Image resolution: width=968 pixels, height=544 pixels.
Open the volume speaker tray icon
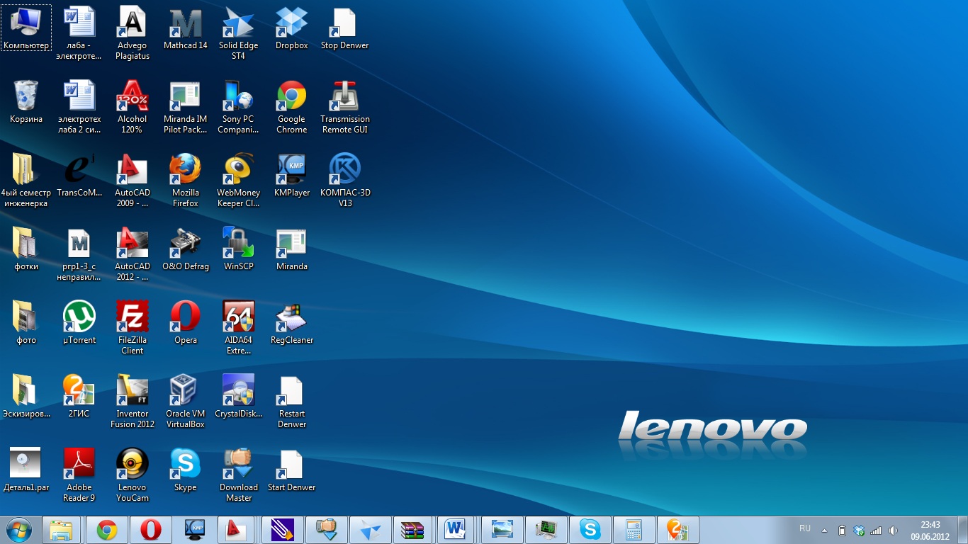coord(893,531)
